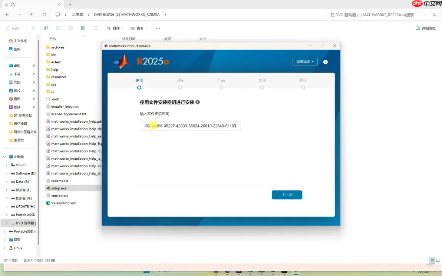Open the 高级选项 dropdown
Screen dimensions: 442x276
click(x=305, y=62)
